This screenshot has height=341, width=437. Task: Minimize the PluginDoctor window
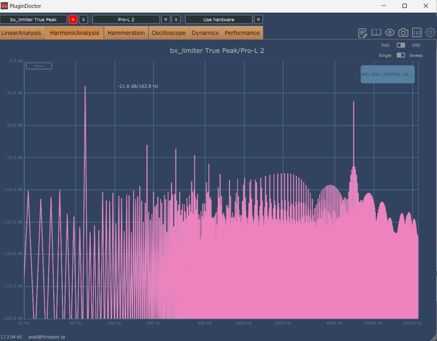384,6
